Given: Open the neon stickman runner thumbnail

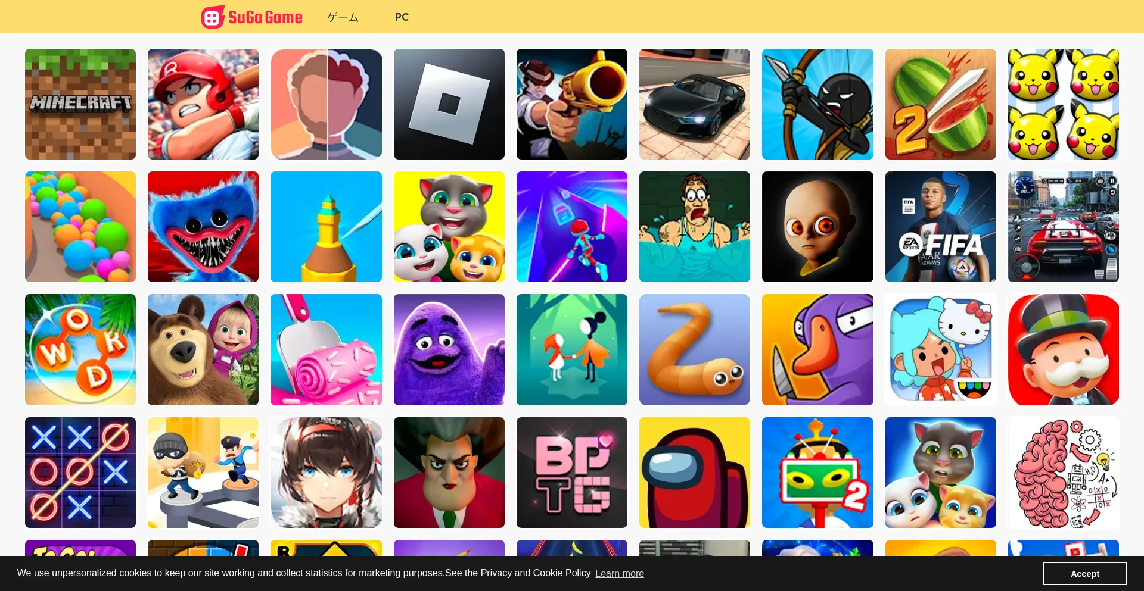Looking at the screenshot, I should tap(572, 227).
